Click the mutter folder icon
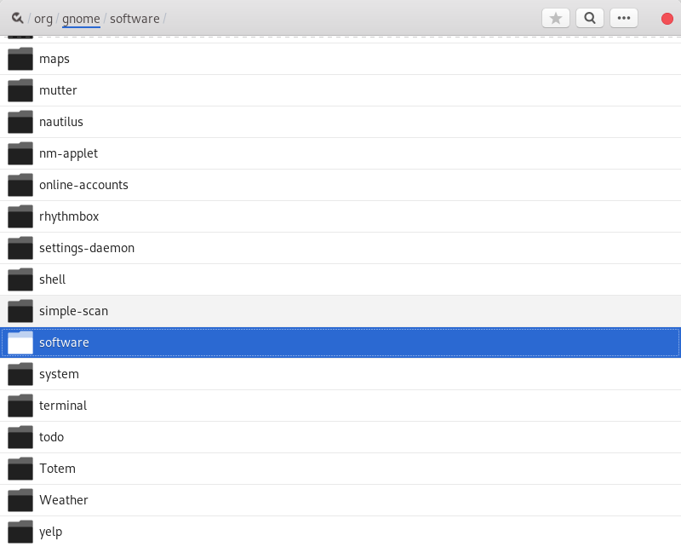681x547 pixels. [x=20, y=90]
